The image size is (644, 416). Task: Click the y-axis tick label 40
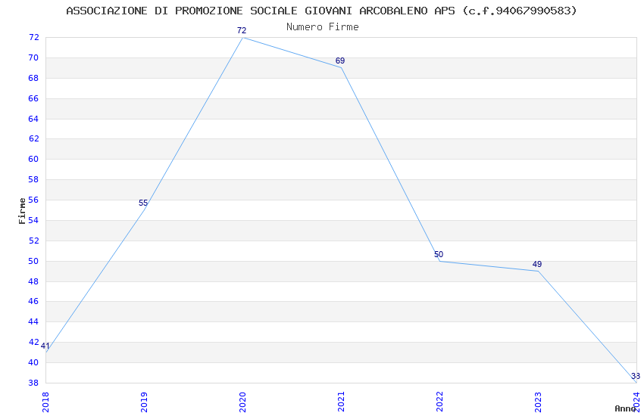tap(33, 362)
